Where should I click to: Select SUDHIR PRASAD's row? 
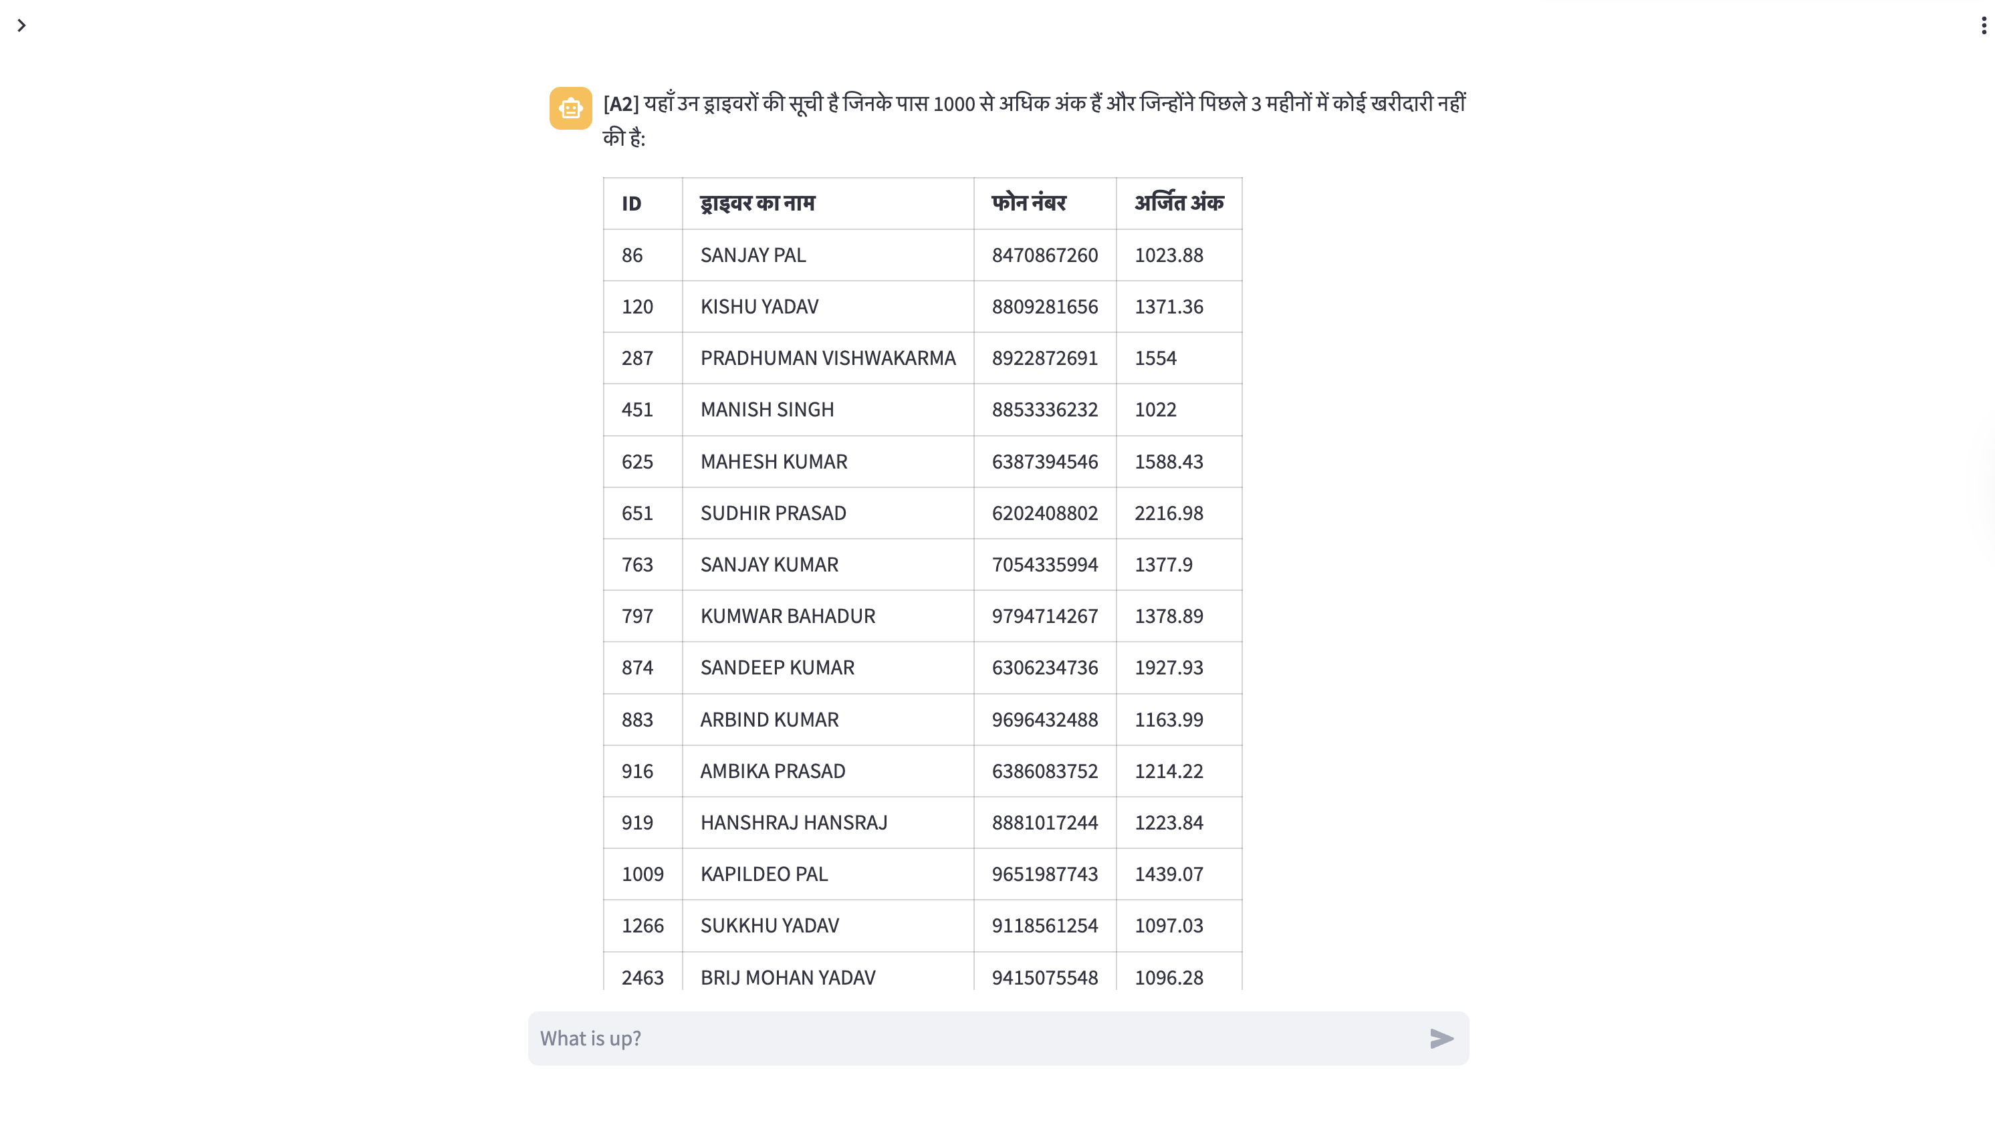774,513
